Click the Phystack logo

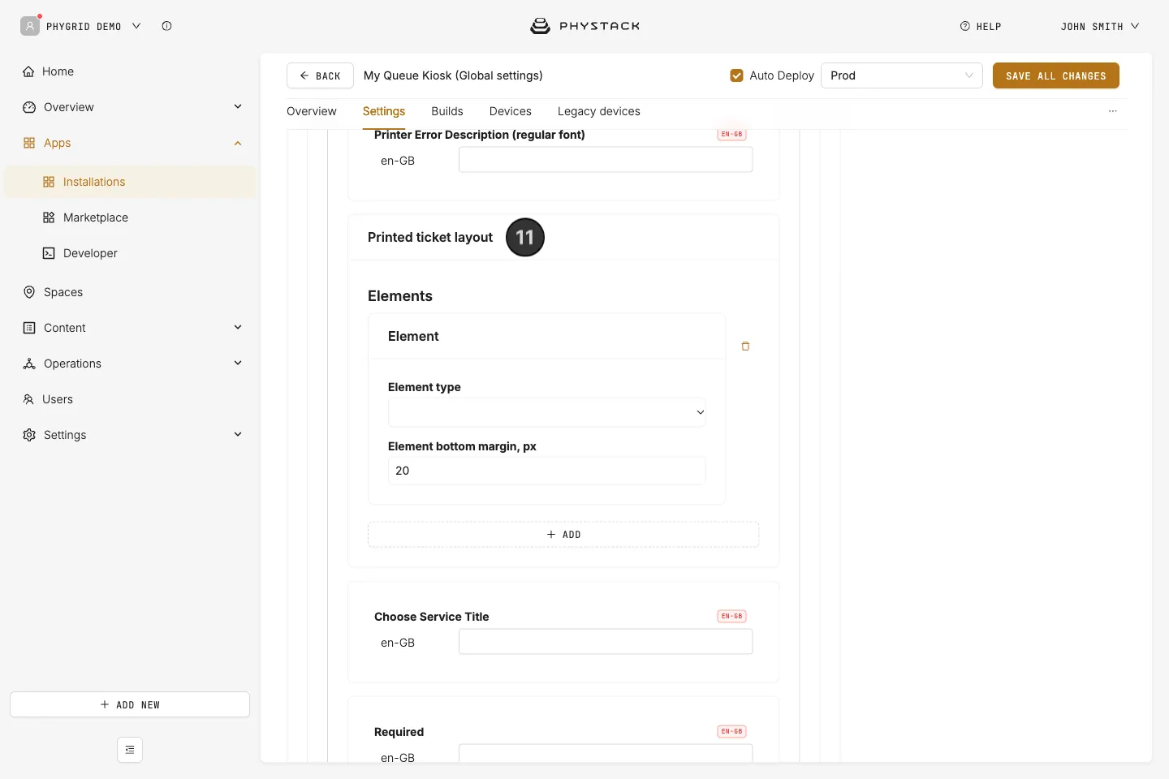click(584, 26)
